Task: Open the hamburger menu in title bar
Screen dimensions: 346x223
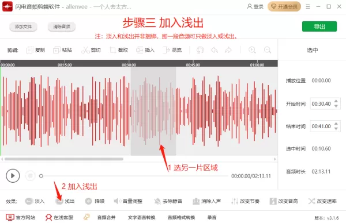Action: [308, 6]
